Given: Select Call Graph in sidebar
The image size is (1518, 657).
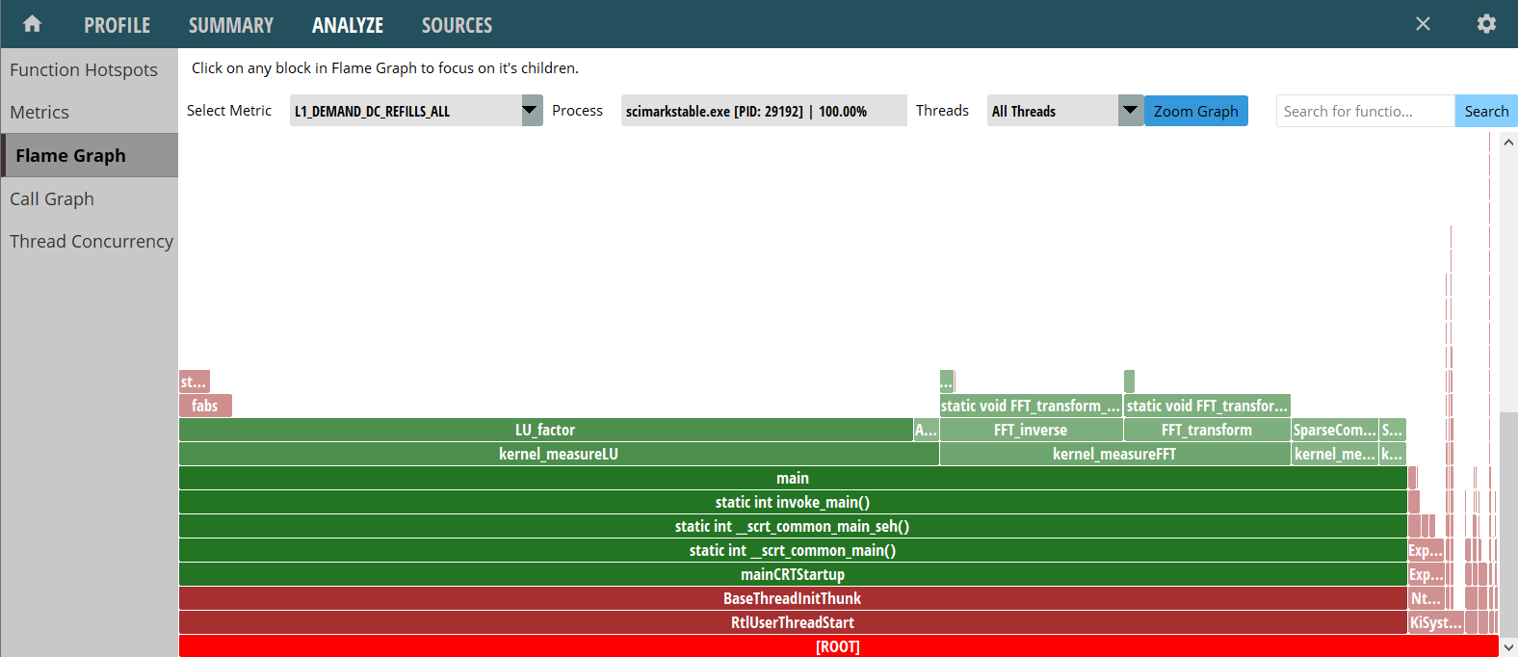Looking at the screenshot, I should click(52, 198).
